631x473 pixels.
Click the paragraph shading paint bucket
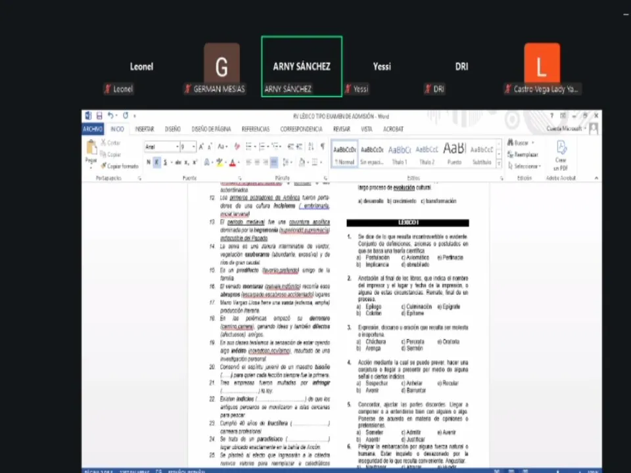click(x=302, y=162)
